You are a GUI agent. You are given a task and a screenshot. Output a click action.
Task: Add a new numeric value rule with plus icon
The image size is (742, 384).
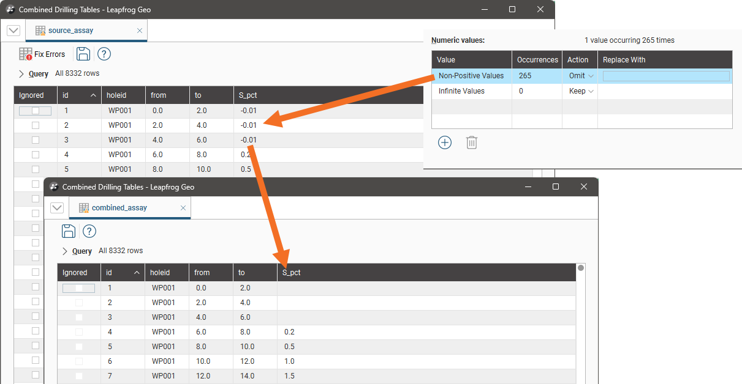point(445,142)
